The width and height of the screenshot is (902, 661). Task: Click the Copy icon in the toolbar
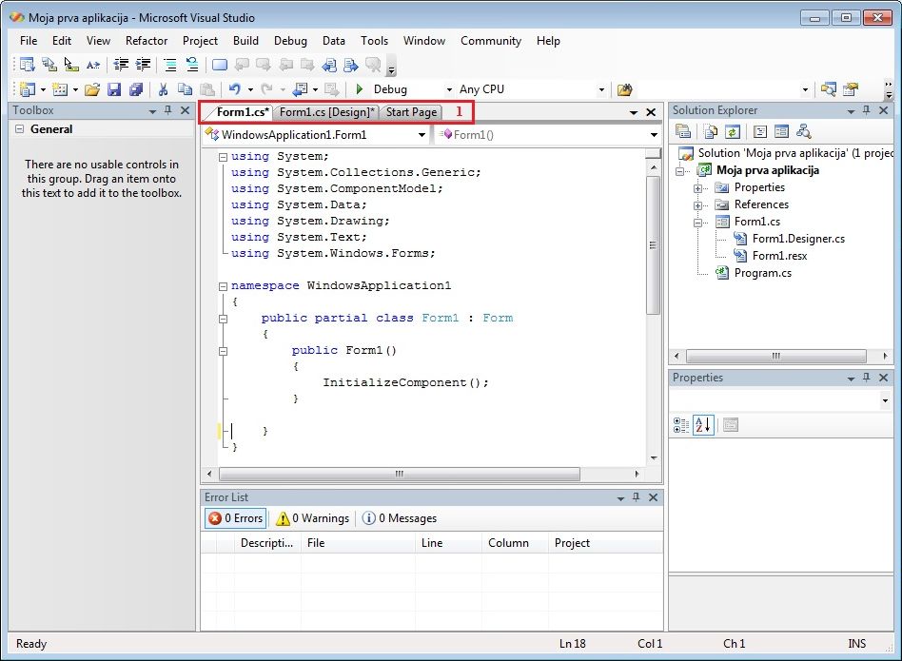185,89
